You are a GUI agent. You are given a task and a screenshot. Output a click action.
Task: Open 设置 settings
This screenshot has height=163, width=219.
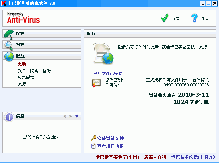coord(176,18)
